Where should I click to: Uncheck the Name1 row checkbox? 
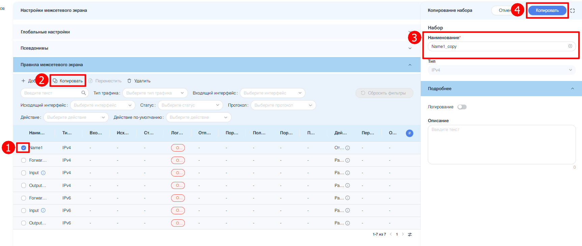point(24,148)
